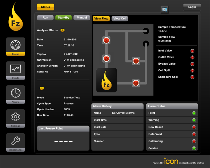The width and height of the screenshot is (210, 168).
Task: Open the Alarms clock icon
Action: (15, 93)
